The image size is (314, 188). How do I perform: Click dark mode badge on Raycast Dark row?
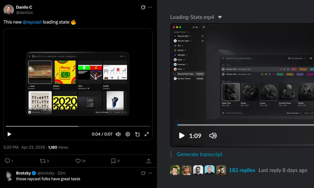coord(203,36)
